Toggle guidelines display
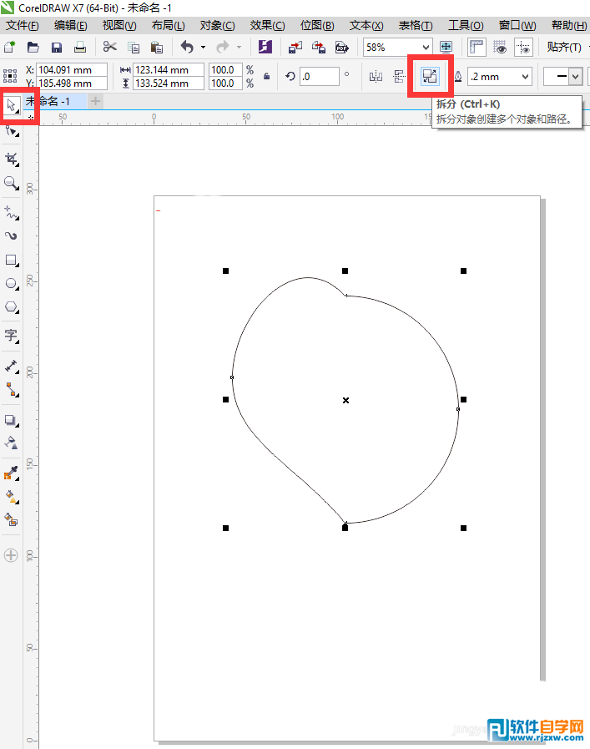590x749 pixels. click(523, 47)
